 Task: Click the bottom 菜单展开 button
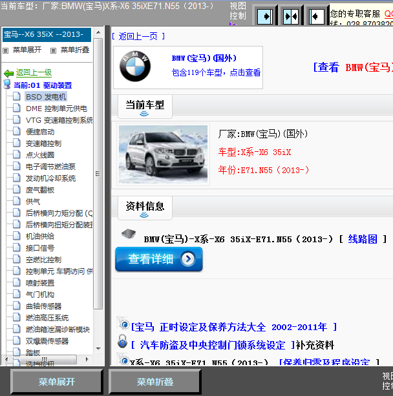57,382
